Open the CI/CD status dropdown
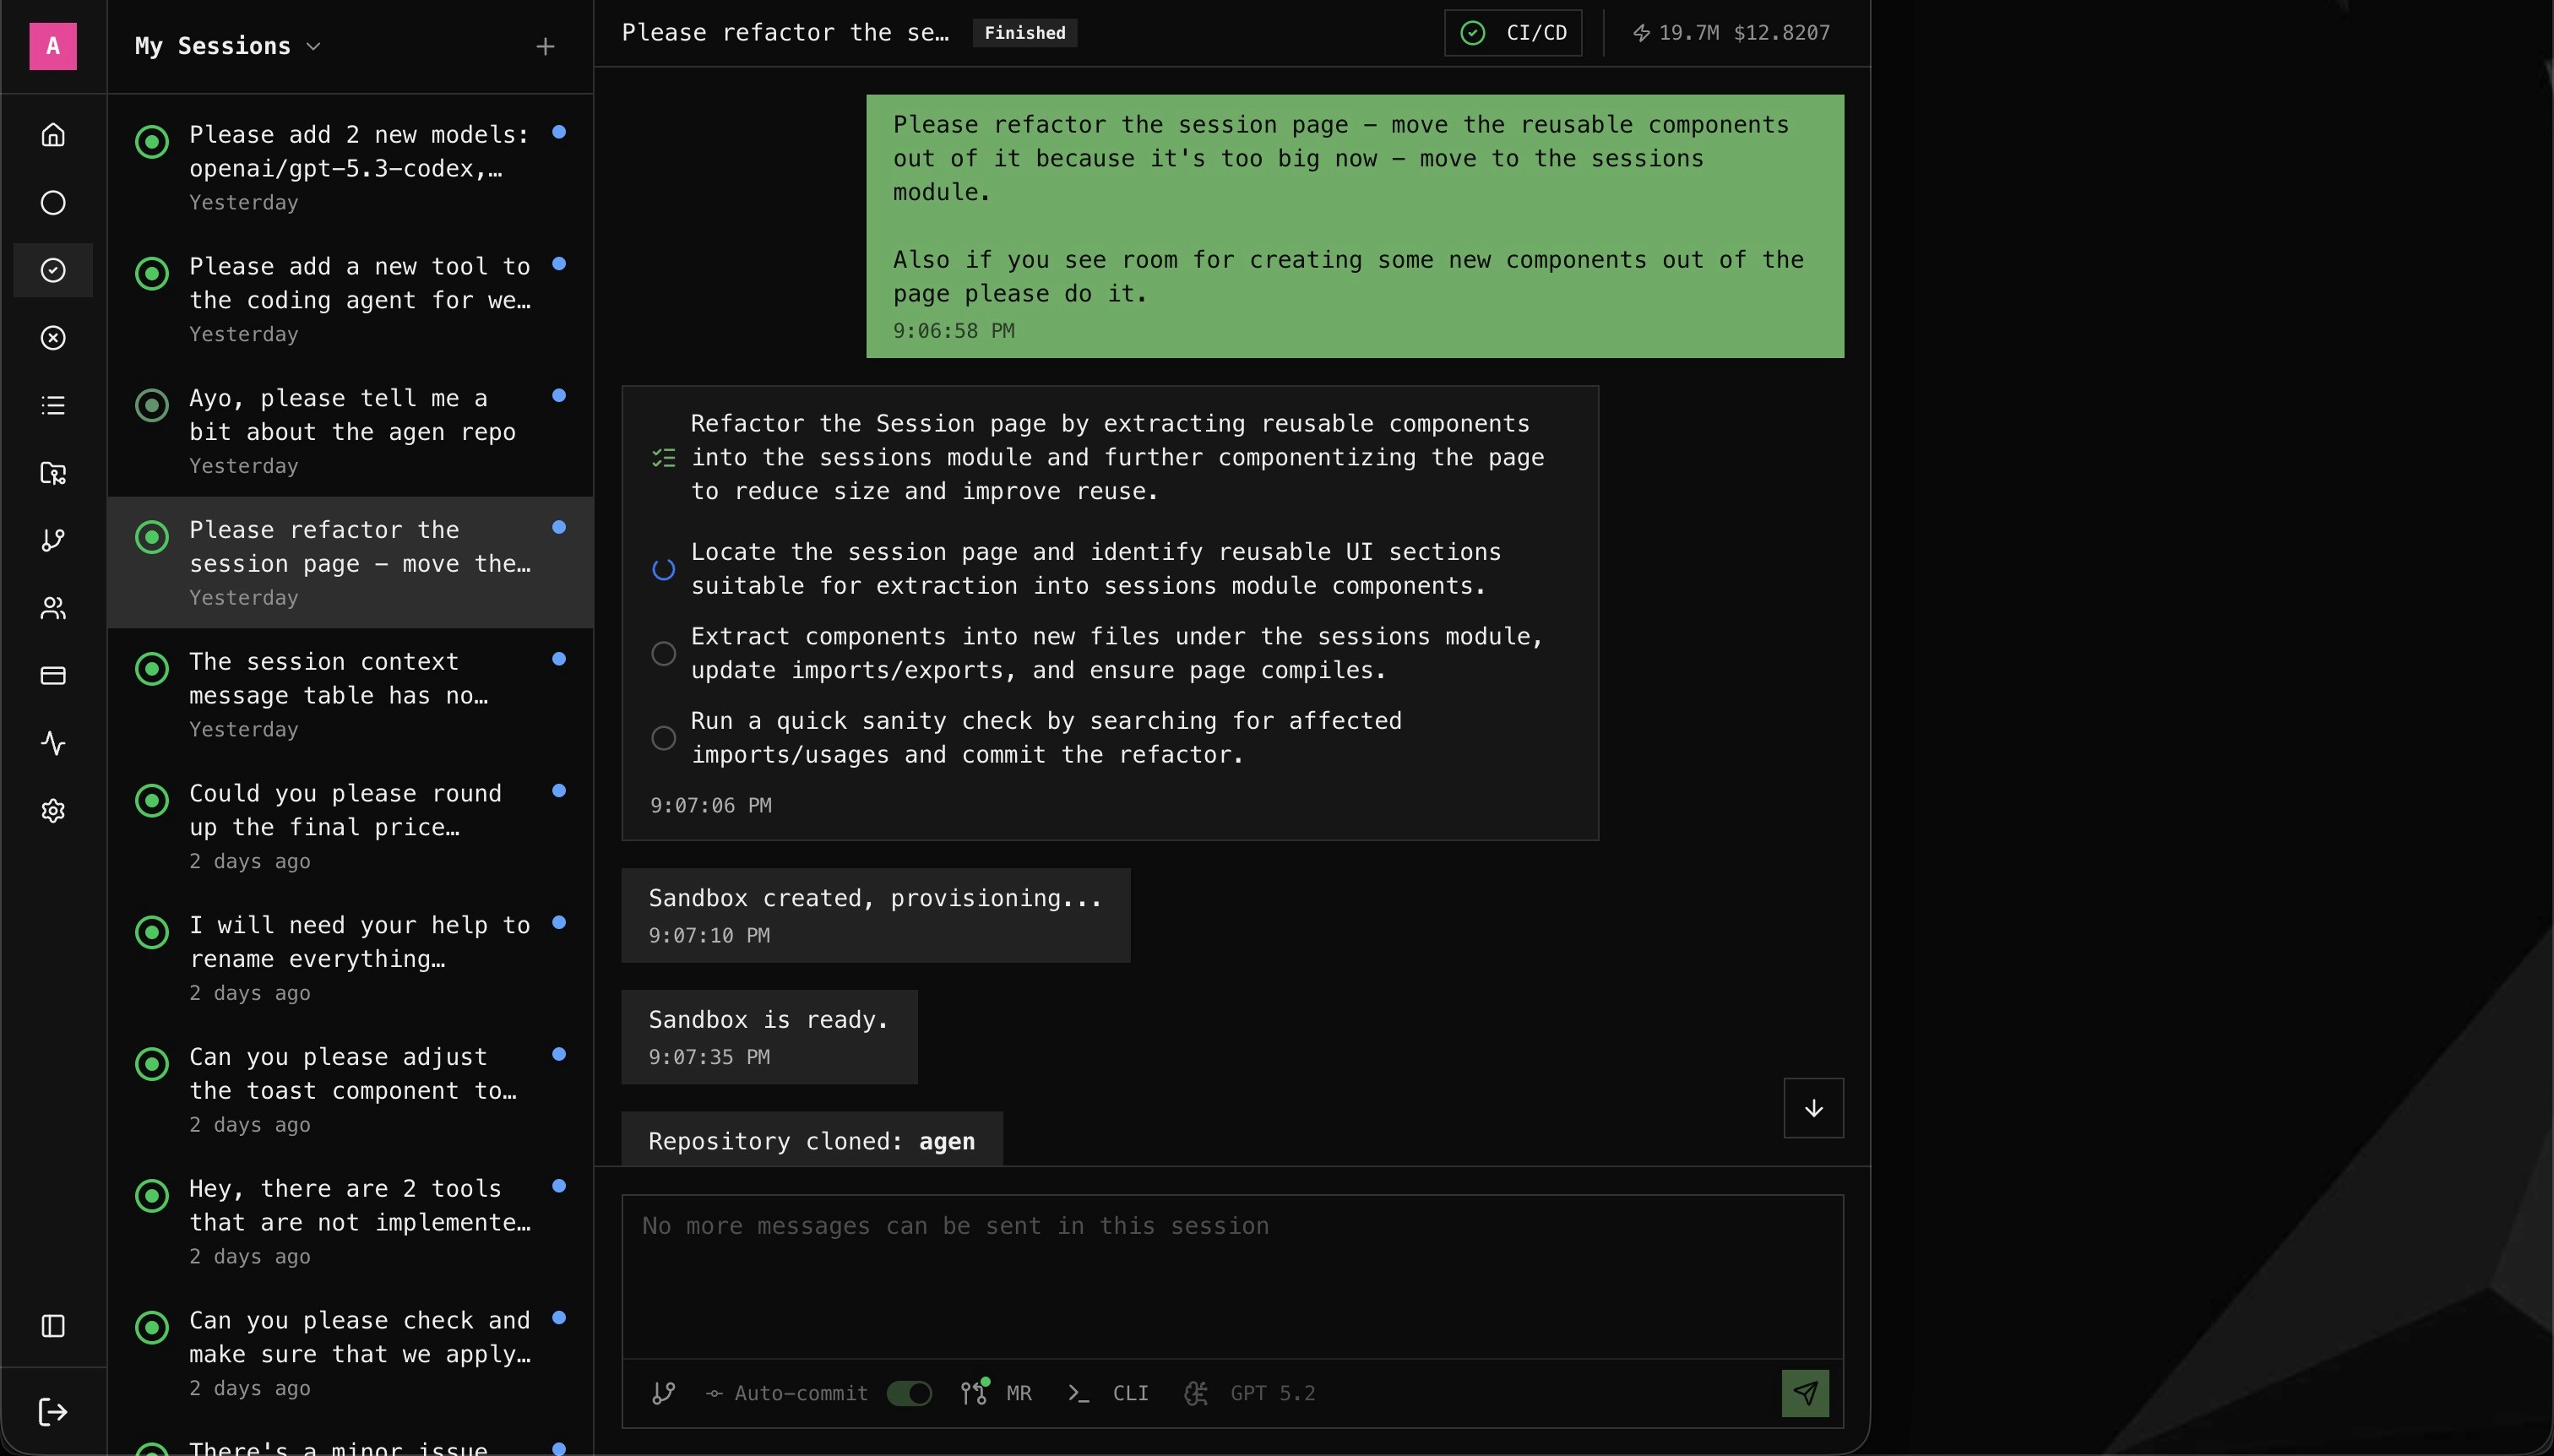This screenshot has height=1456, width=2554. pos(1512,33)
